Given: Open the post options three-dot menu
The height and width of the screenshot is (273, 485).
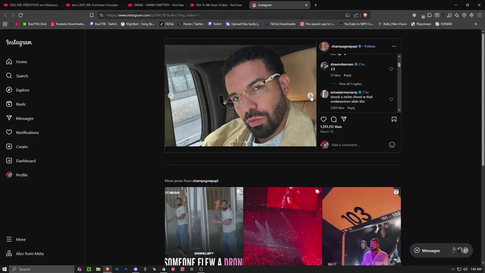Looking at the screenshot, I should (x=394, y=46).
